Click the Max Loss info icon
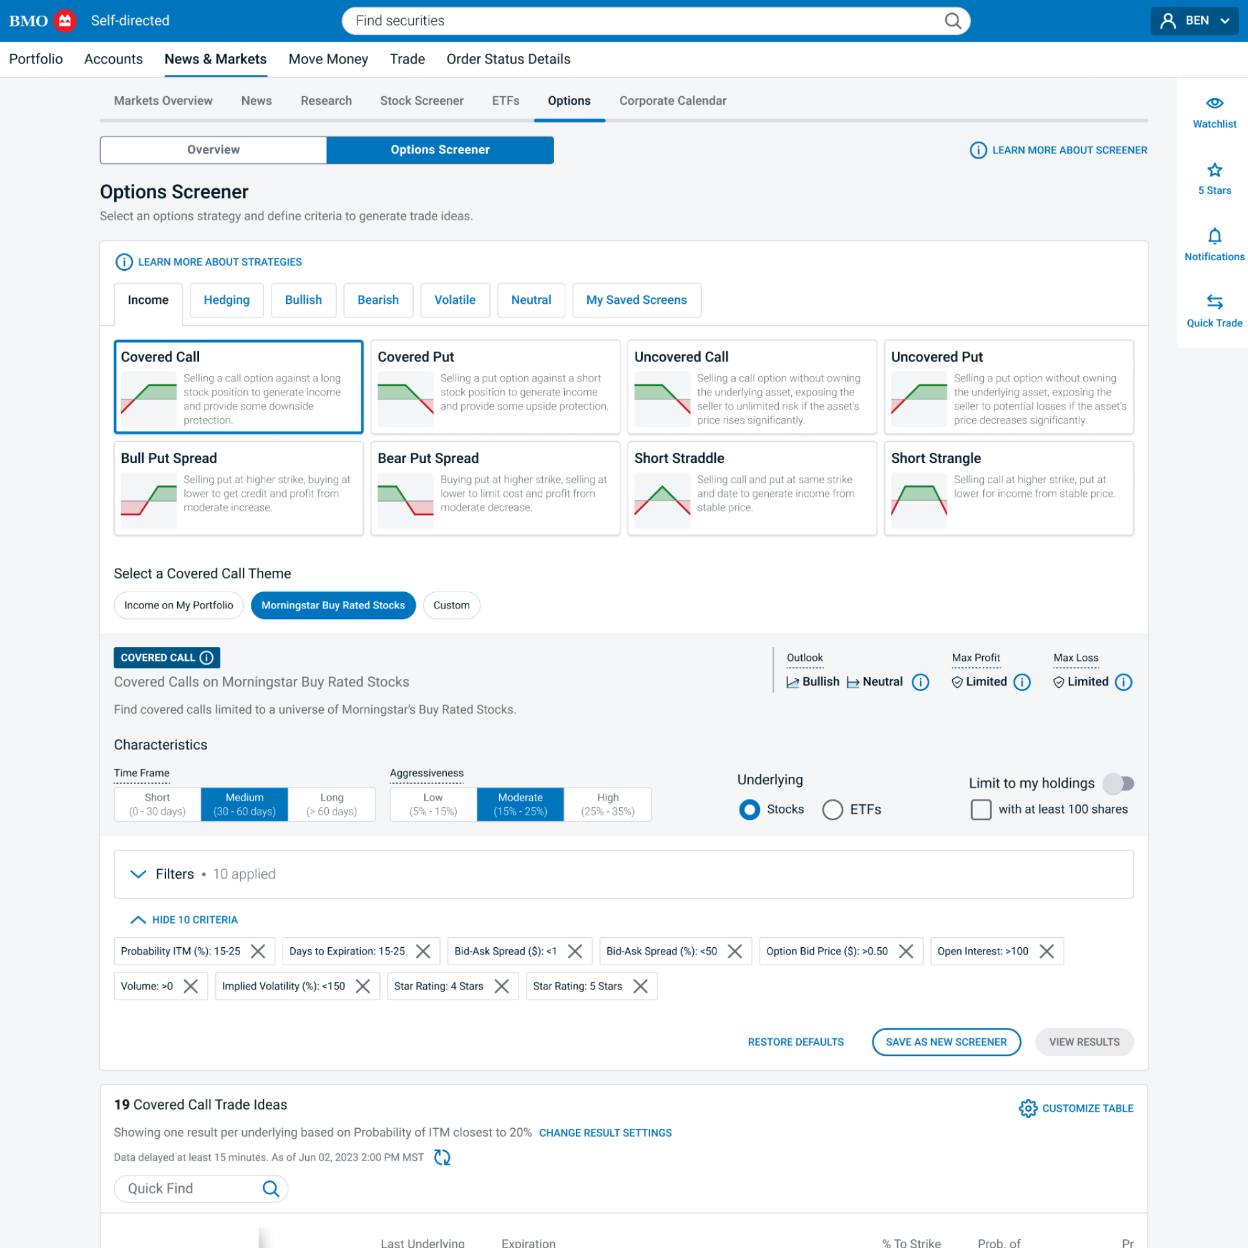1248x1248 pixels. [1124, 682]
